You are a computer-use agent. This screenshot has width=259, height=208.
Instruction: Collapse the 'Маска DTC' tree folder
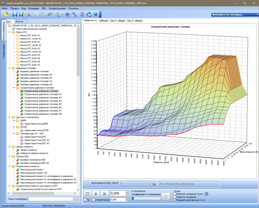(10, 32)
